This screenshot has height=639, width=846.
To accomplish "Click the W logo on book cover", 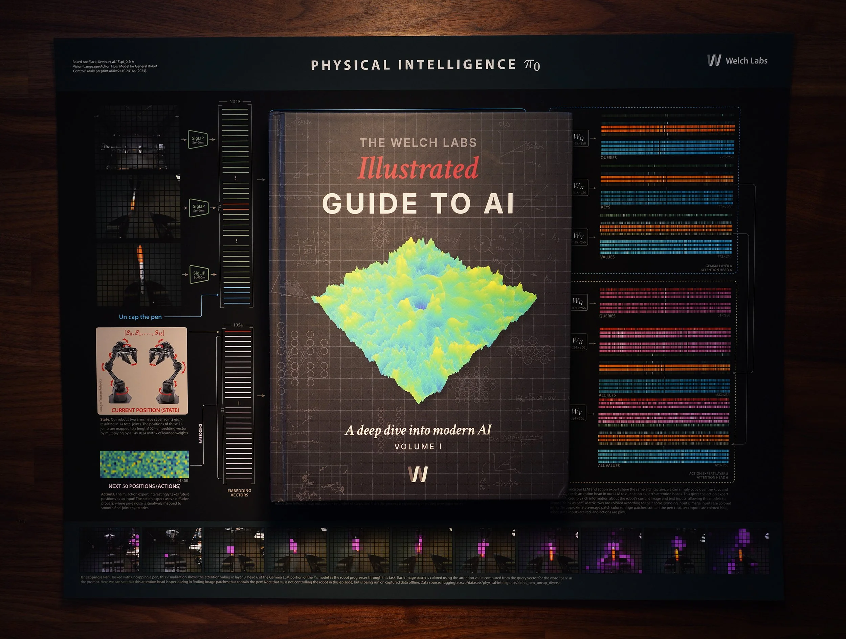I will click(x=418, y=474).
